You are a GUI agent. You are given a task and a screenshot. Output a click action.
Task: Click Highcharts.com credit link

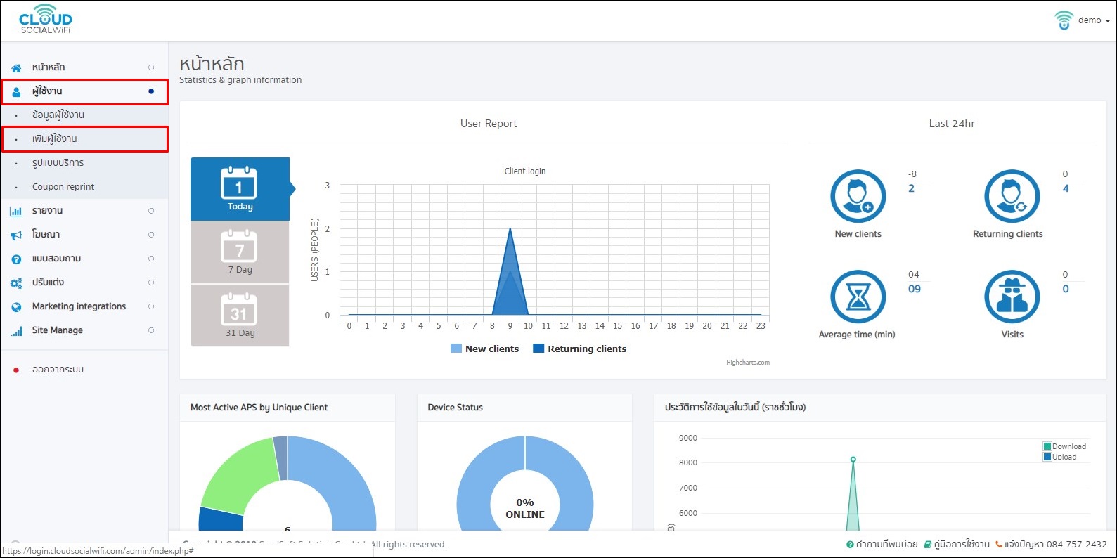coord(747,363)
